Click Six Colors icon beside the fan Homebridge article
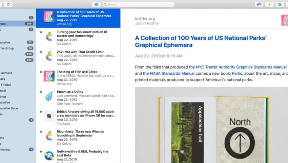 (49, 36)
